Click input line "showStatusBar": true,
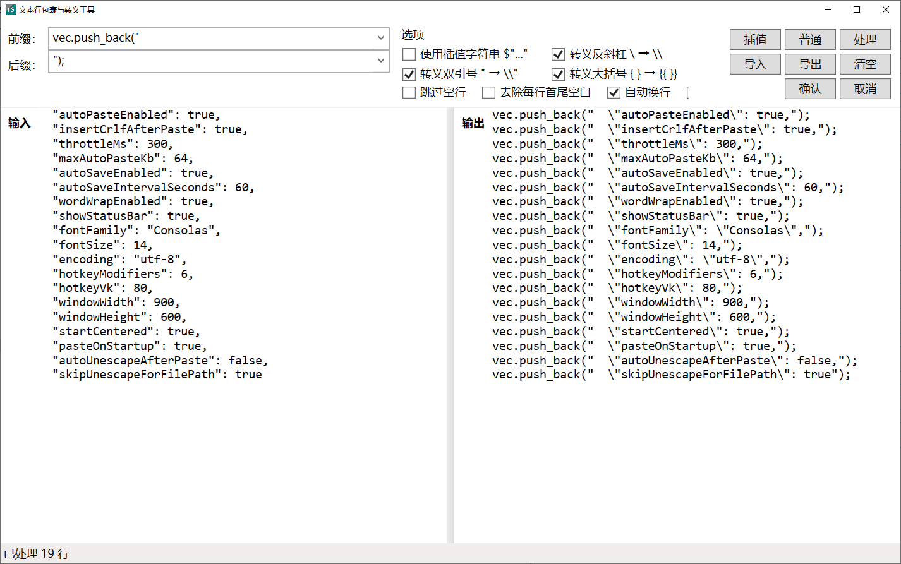 [126, 216]
